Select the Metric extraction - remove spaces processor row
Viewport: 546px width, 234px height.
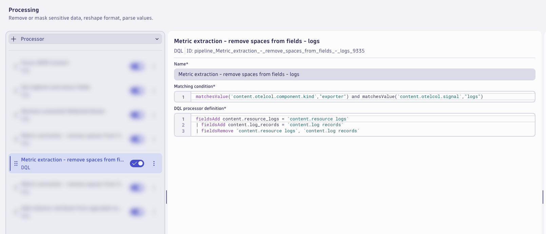point(85,163)
